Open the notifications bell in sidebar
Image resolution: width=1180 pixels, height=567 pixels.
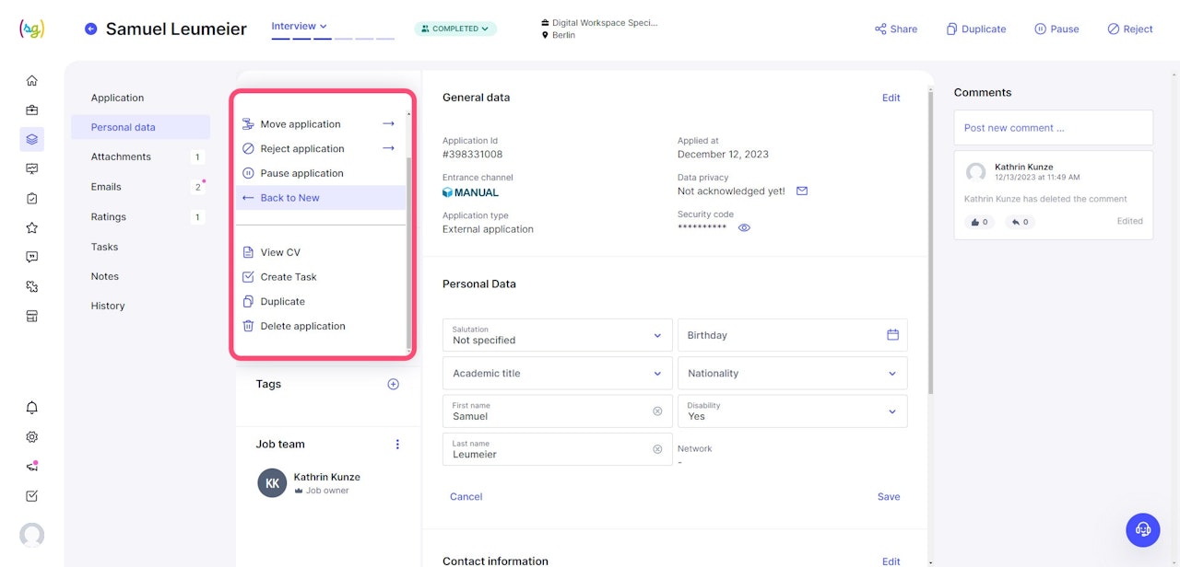pos(32,408)
